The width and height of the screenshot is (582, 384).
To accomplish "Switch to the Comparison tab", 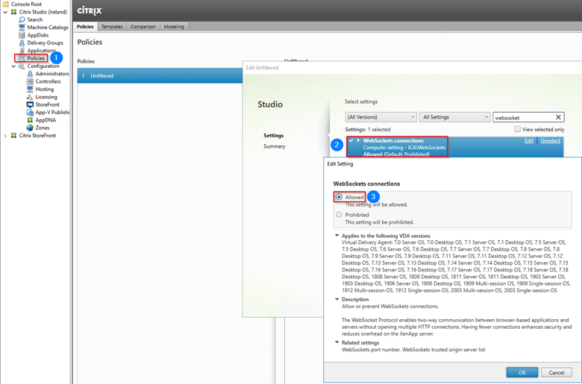I will 143,26.
